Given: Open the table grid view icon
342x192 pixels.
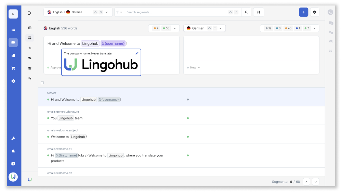Looking at the screenshot, I should click(30, 28).
